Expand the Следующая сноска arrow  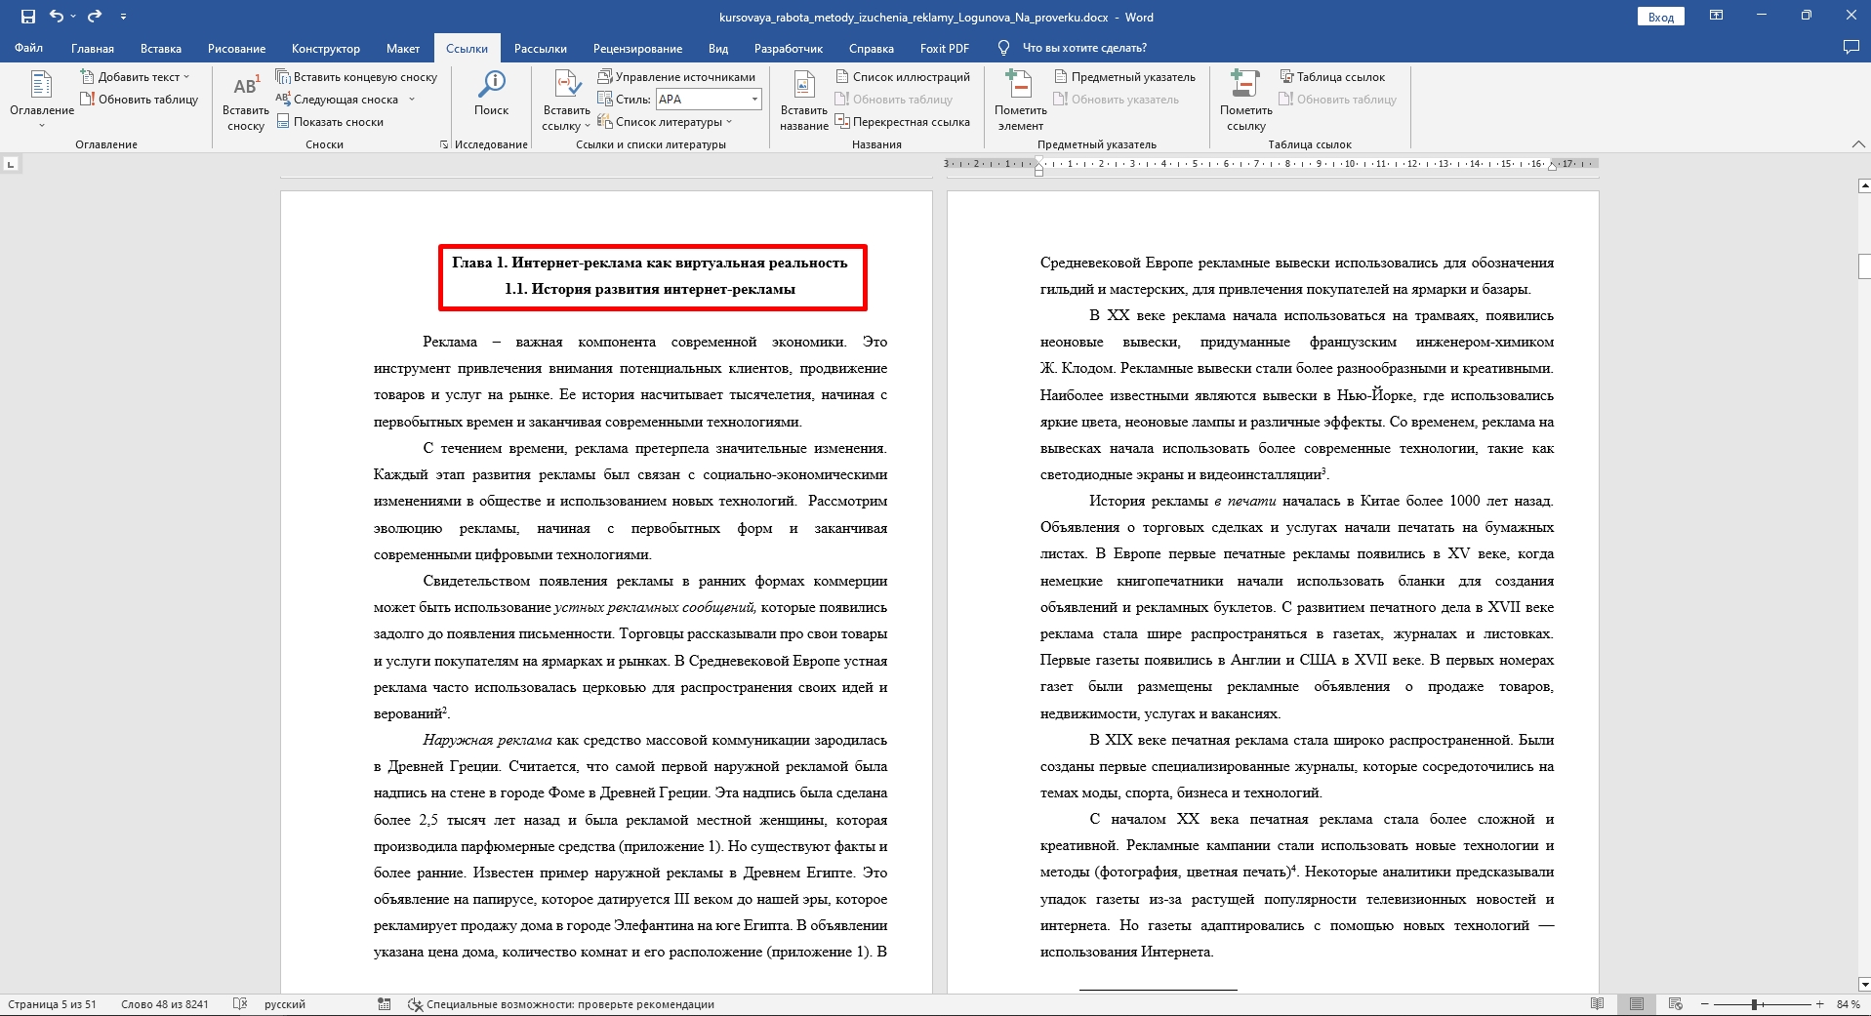(412, 99)
